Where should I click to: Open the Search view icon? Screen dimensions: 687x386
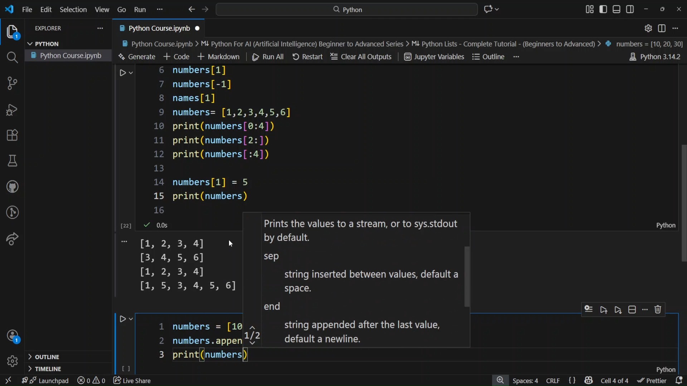(x=13, y=58)
